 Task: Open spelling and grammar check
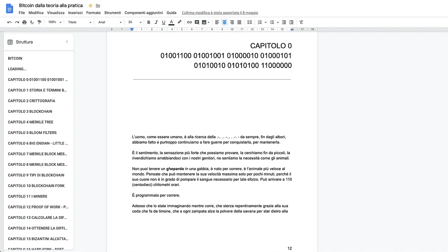32,22
